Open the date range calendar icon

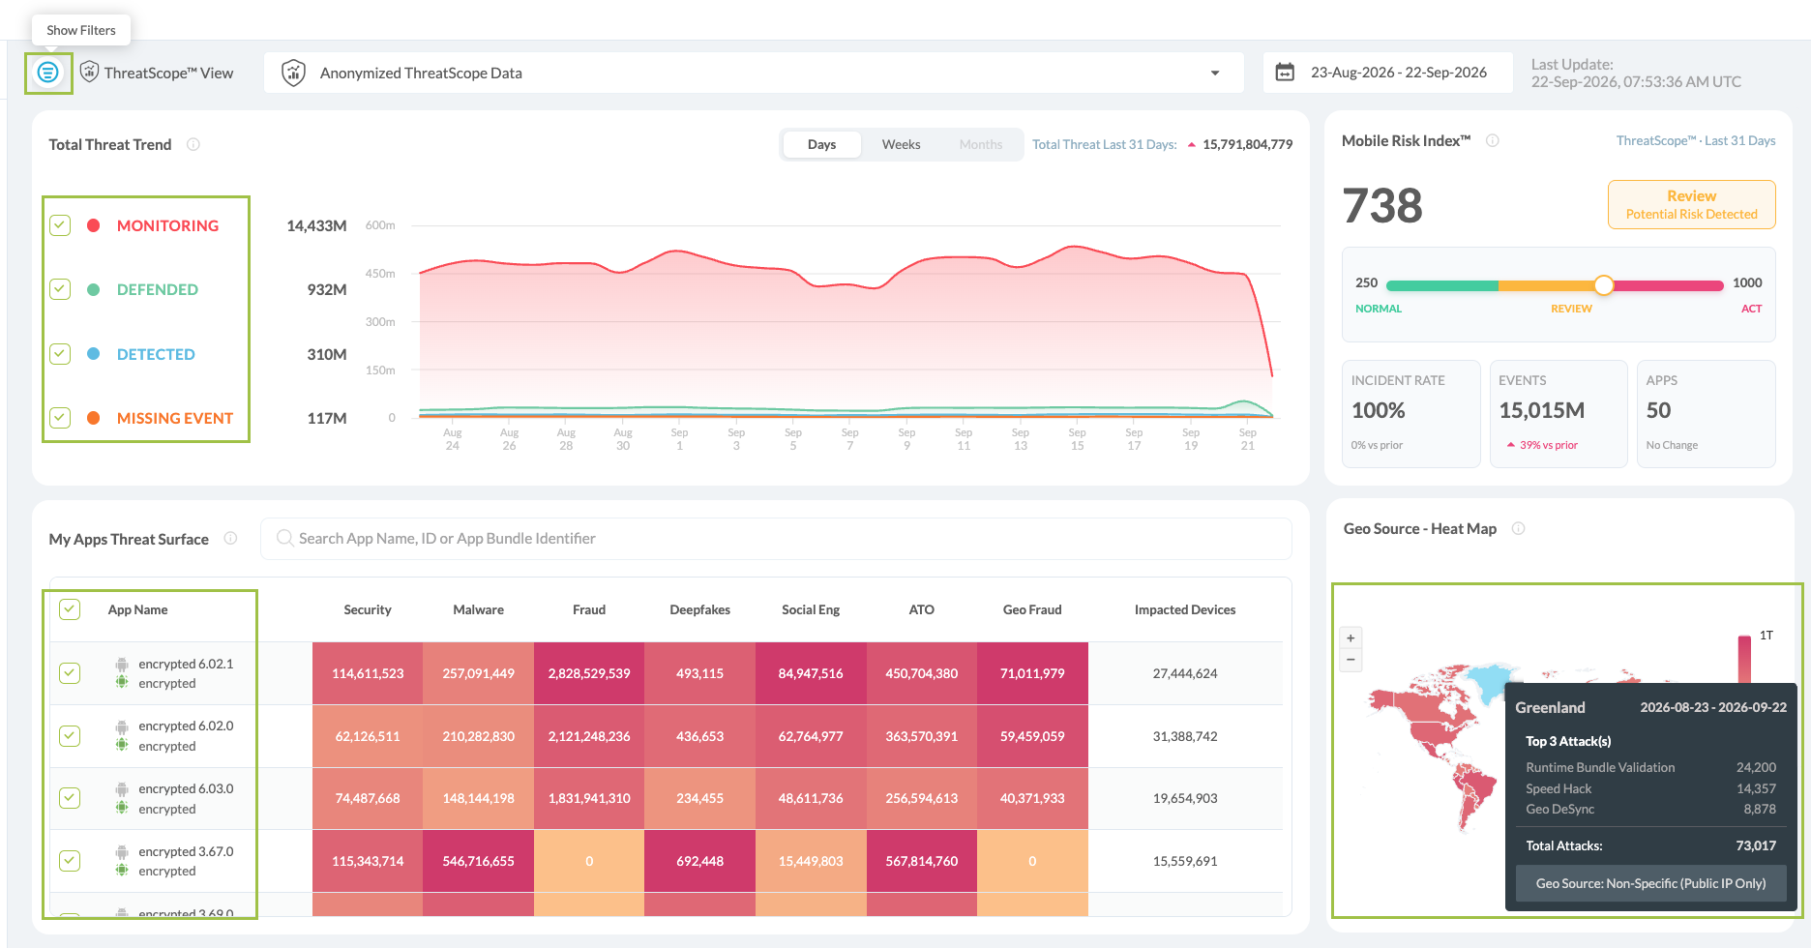[1285, 73]
